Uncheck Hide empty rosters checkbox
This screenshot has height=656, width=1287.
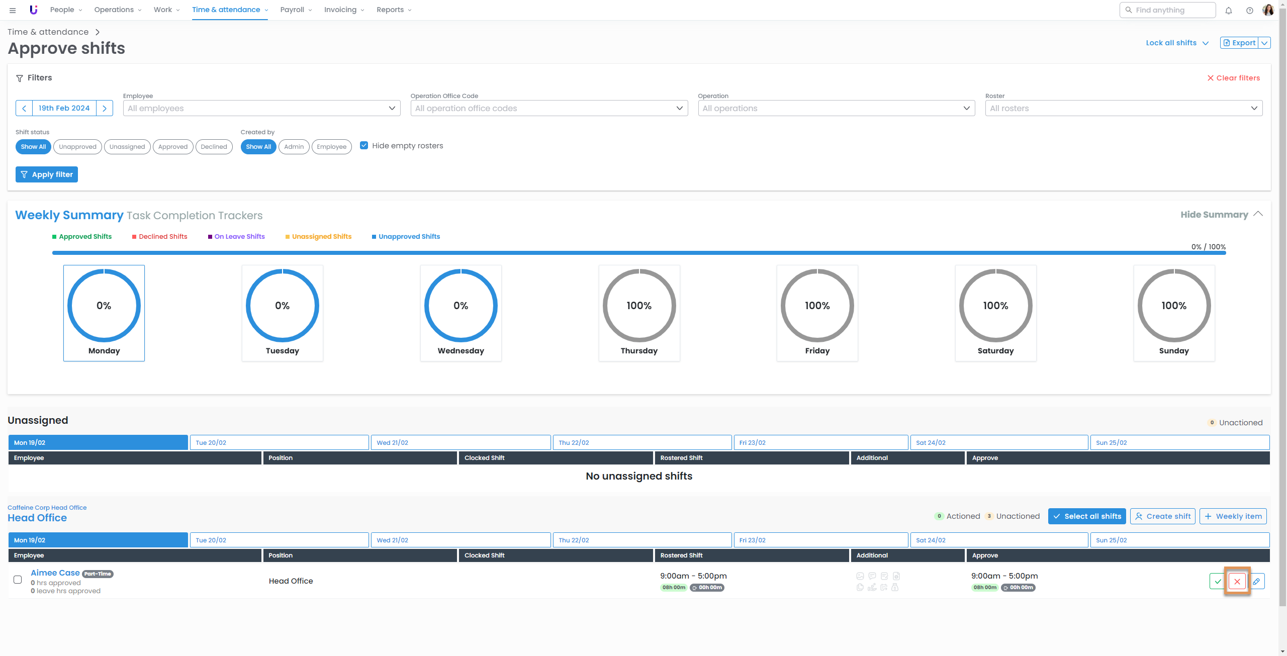click(364, 145)
